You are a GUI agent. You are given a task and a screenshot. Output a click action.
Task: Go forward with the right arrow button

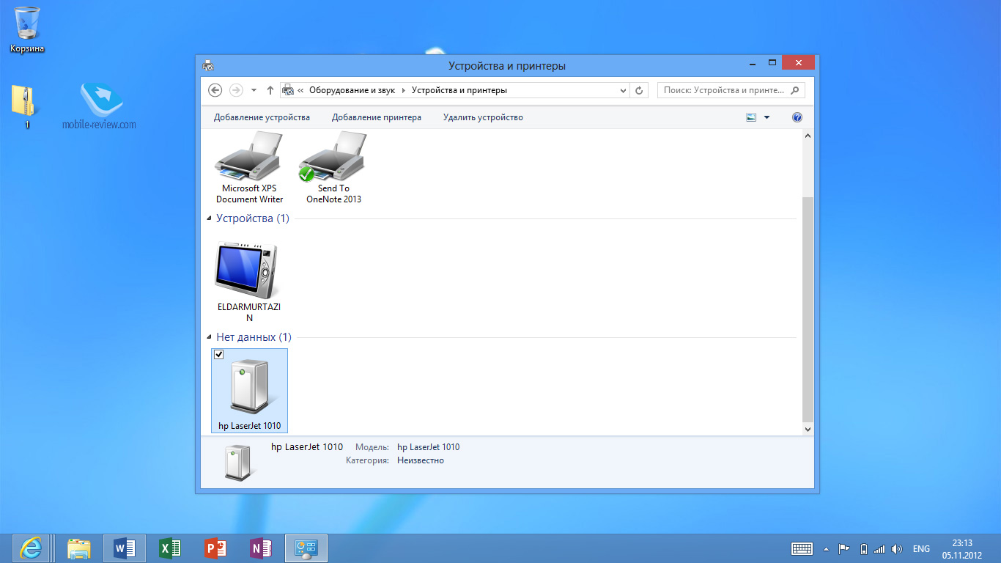pyautogui.click(x=236, y=90)
